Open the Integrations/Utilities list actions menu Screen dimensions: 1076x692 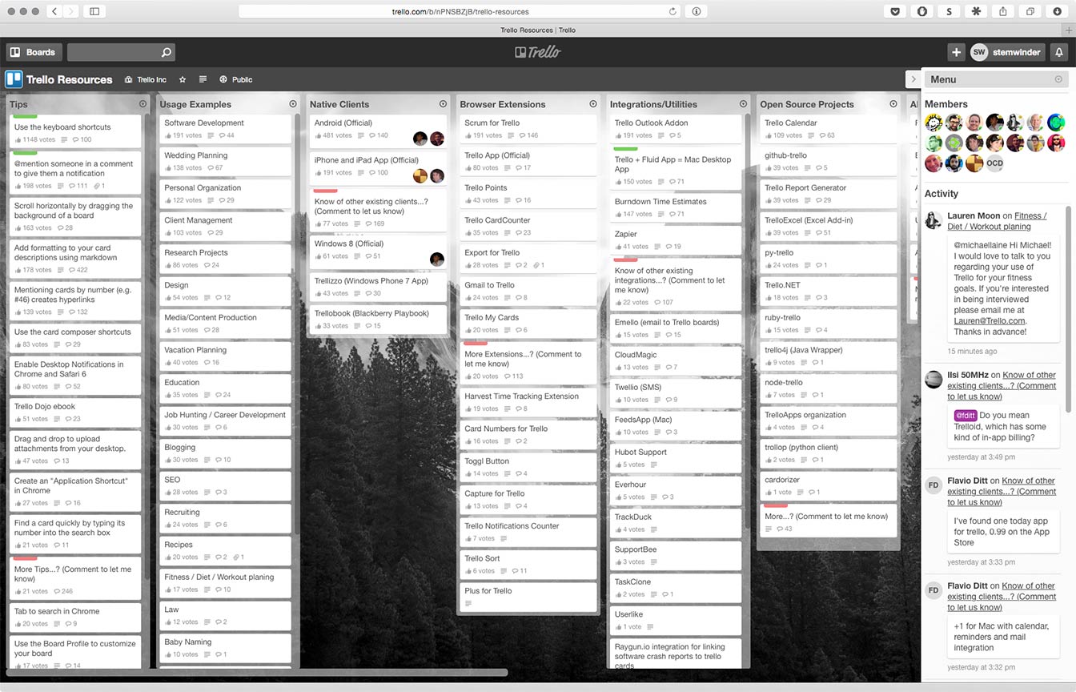coord(743,104)
